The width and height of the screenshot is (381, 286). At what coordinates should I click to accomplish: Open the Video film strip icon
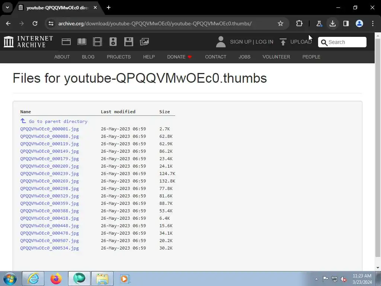(x=97, y=42)
